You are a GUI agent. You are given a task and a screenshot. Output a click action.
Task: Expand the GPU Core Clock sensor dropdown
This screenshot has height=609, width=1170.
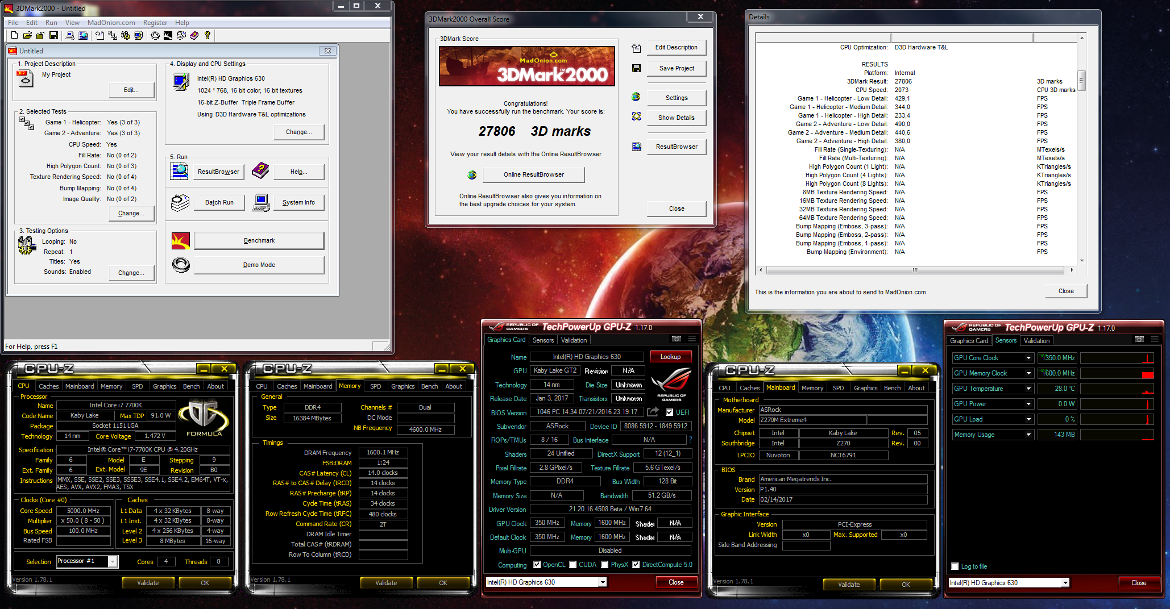click(1028, 358)
